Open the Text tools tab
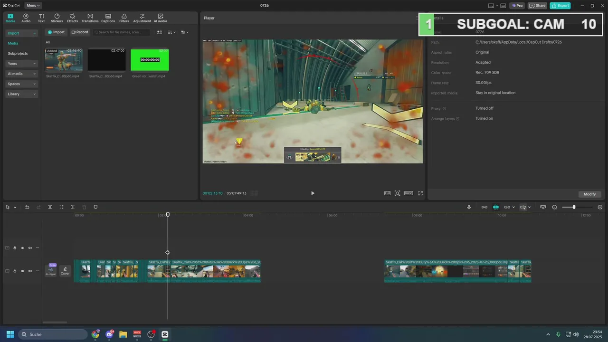This screenshot has height=342, width=608. tap(41, 18)
